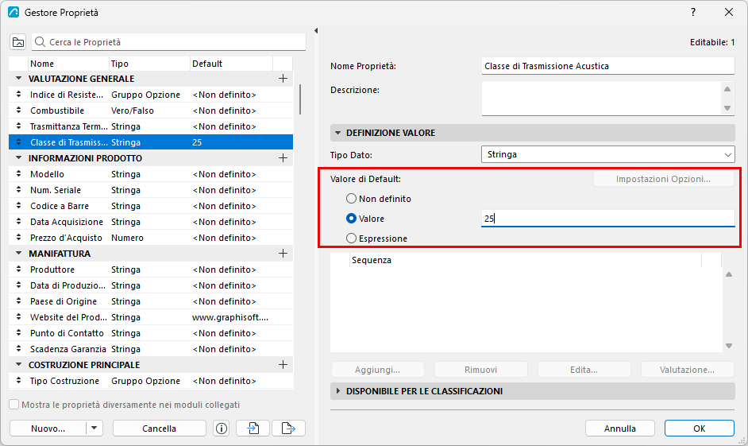The width and height of the screenshot is (748, 446).
Task: Click the Descrizione text area
Action: [601, 99]
